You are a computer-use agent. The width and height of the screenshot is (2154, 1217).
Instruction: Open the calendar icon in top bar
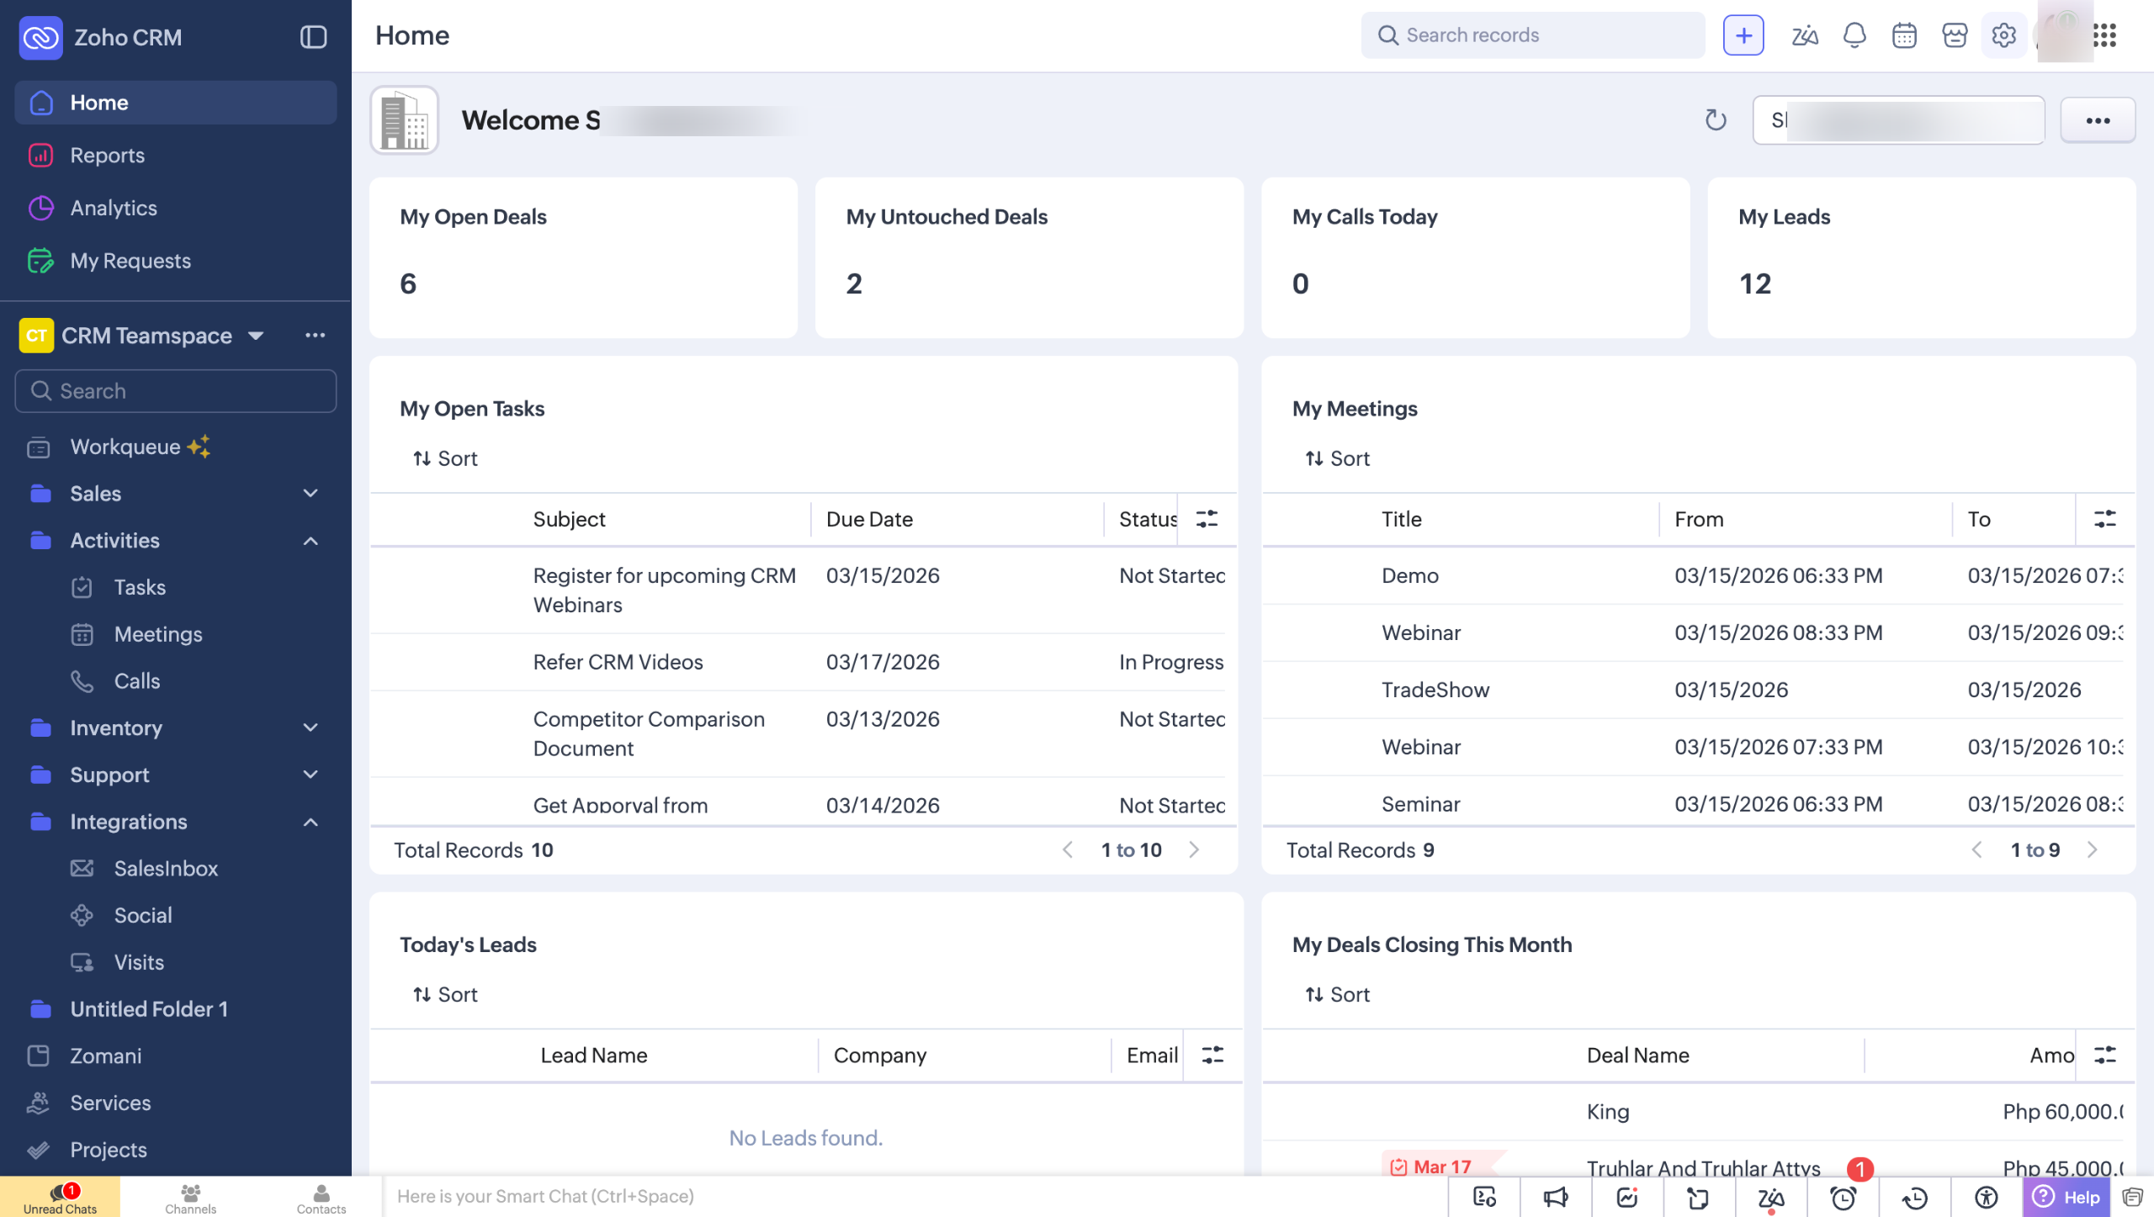tap(1904, 35)
